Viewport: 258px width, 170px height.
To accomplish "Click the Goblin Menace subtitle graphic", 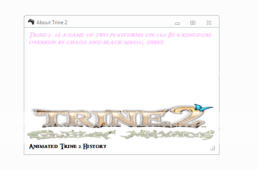I will [x=121, y=135].
